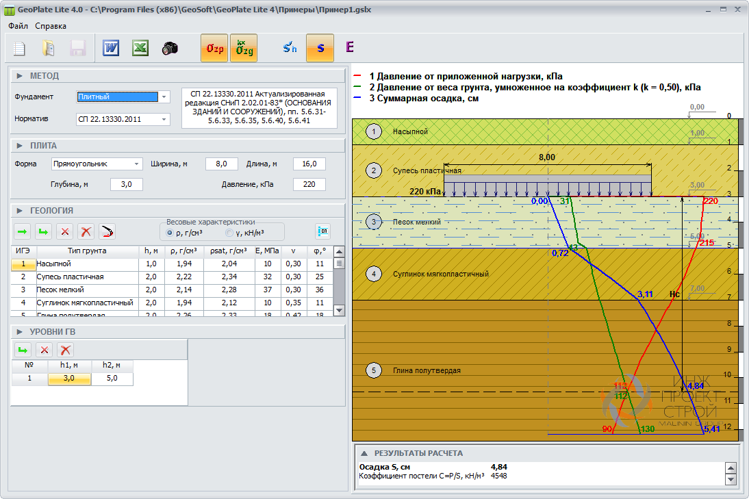749x499 pixels.
Task: Show the S/h settlement graph
Action: click(290, 48)
